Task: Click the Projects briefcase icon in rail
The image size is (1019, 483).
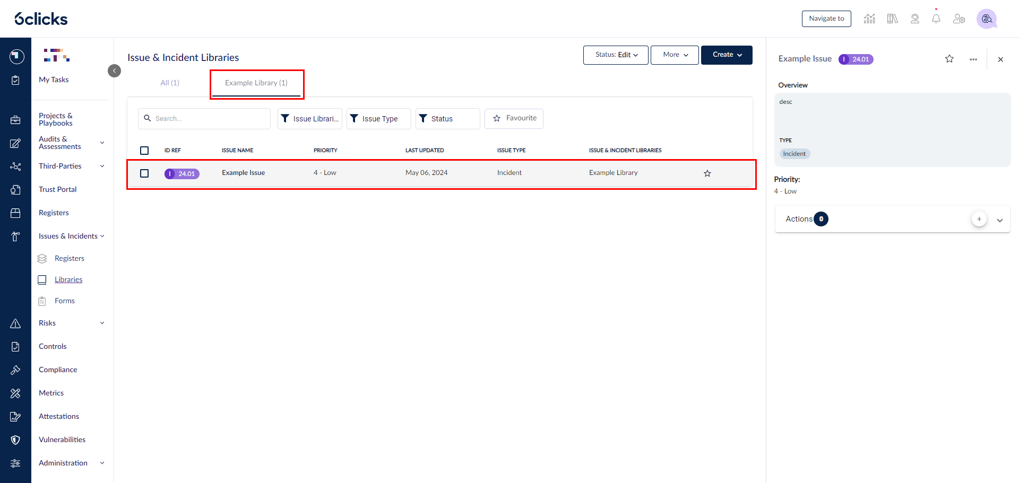Action: [16, 120]
